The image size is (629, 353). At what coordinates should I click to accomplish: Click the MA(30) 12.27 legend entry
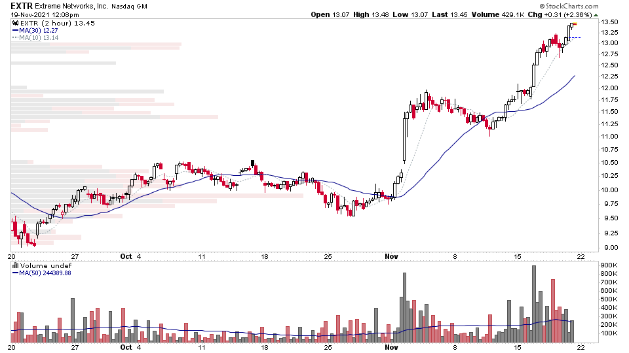35,31
